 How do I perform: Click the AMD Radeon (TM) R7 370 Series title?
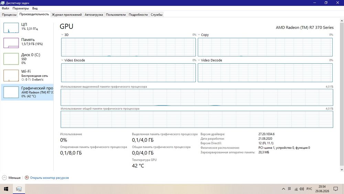[304, 27]
